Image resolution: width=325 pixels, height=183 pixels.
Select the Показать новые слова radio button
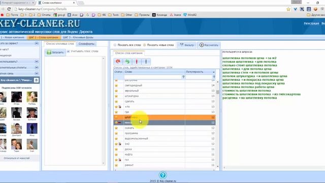[x=145, y=45]
